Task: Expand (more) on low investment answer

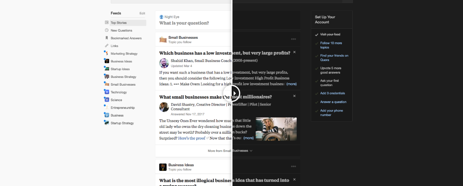Action: click(x=291, y=84)
